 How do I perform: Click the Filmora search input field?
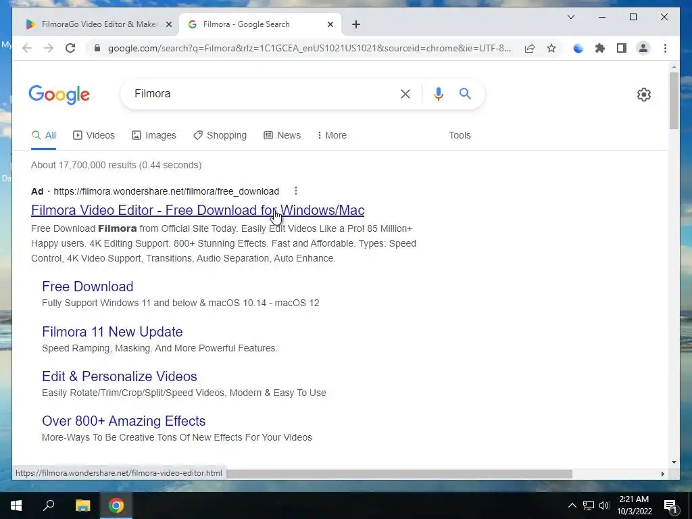click(x=260, y=93)
